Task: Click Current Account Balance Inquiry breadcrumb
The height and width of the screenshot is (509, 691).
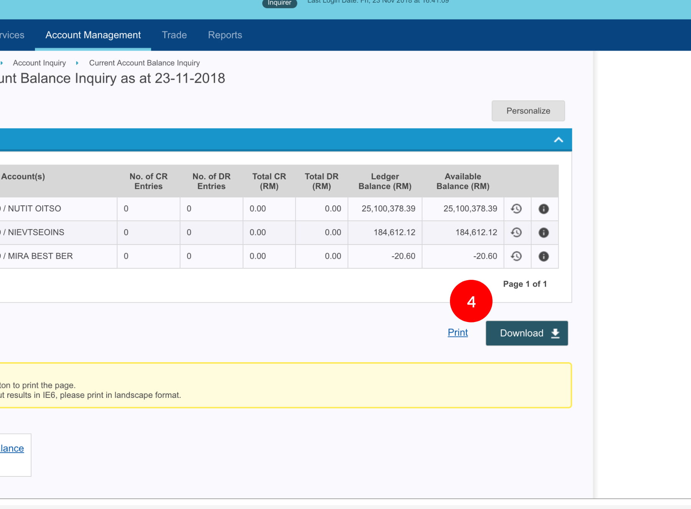Action: [144, 63]
